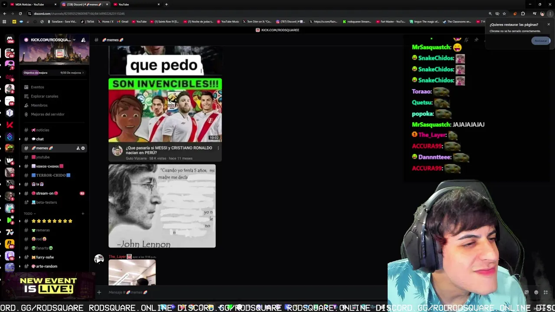
Task: Open the arte-random channel
Action: (54, 266)
